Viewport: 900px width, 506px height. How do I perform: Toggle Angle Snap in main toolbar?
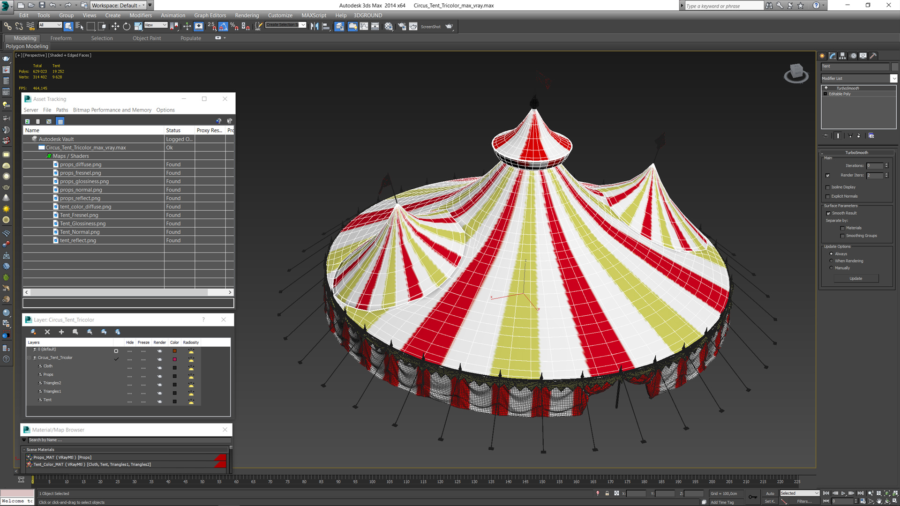223,26
